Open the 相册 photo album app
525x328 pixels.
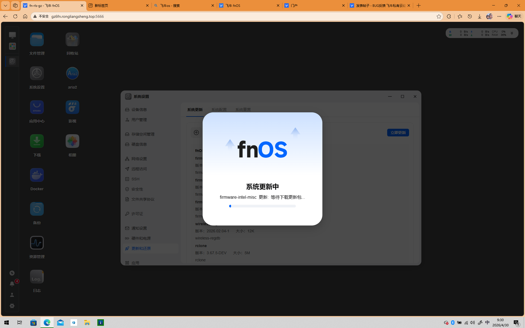pos(72,141)
